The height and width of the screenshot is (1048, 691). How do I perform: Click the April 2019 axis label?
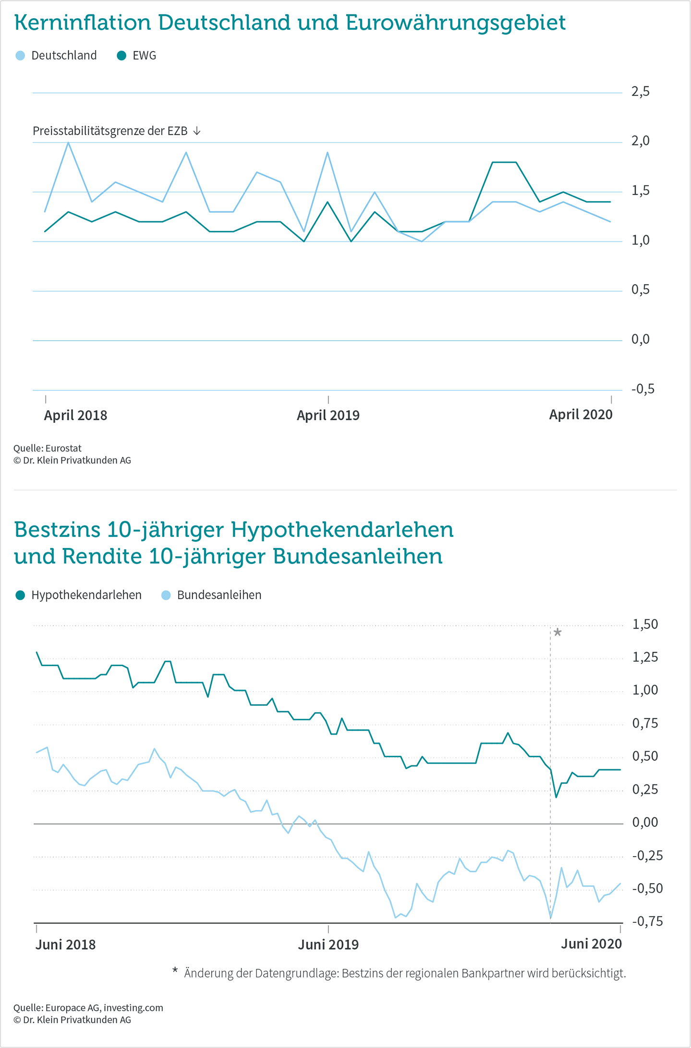328,415
